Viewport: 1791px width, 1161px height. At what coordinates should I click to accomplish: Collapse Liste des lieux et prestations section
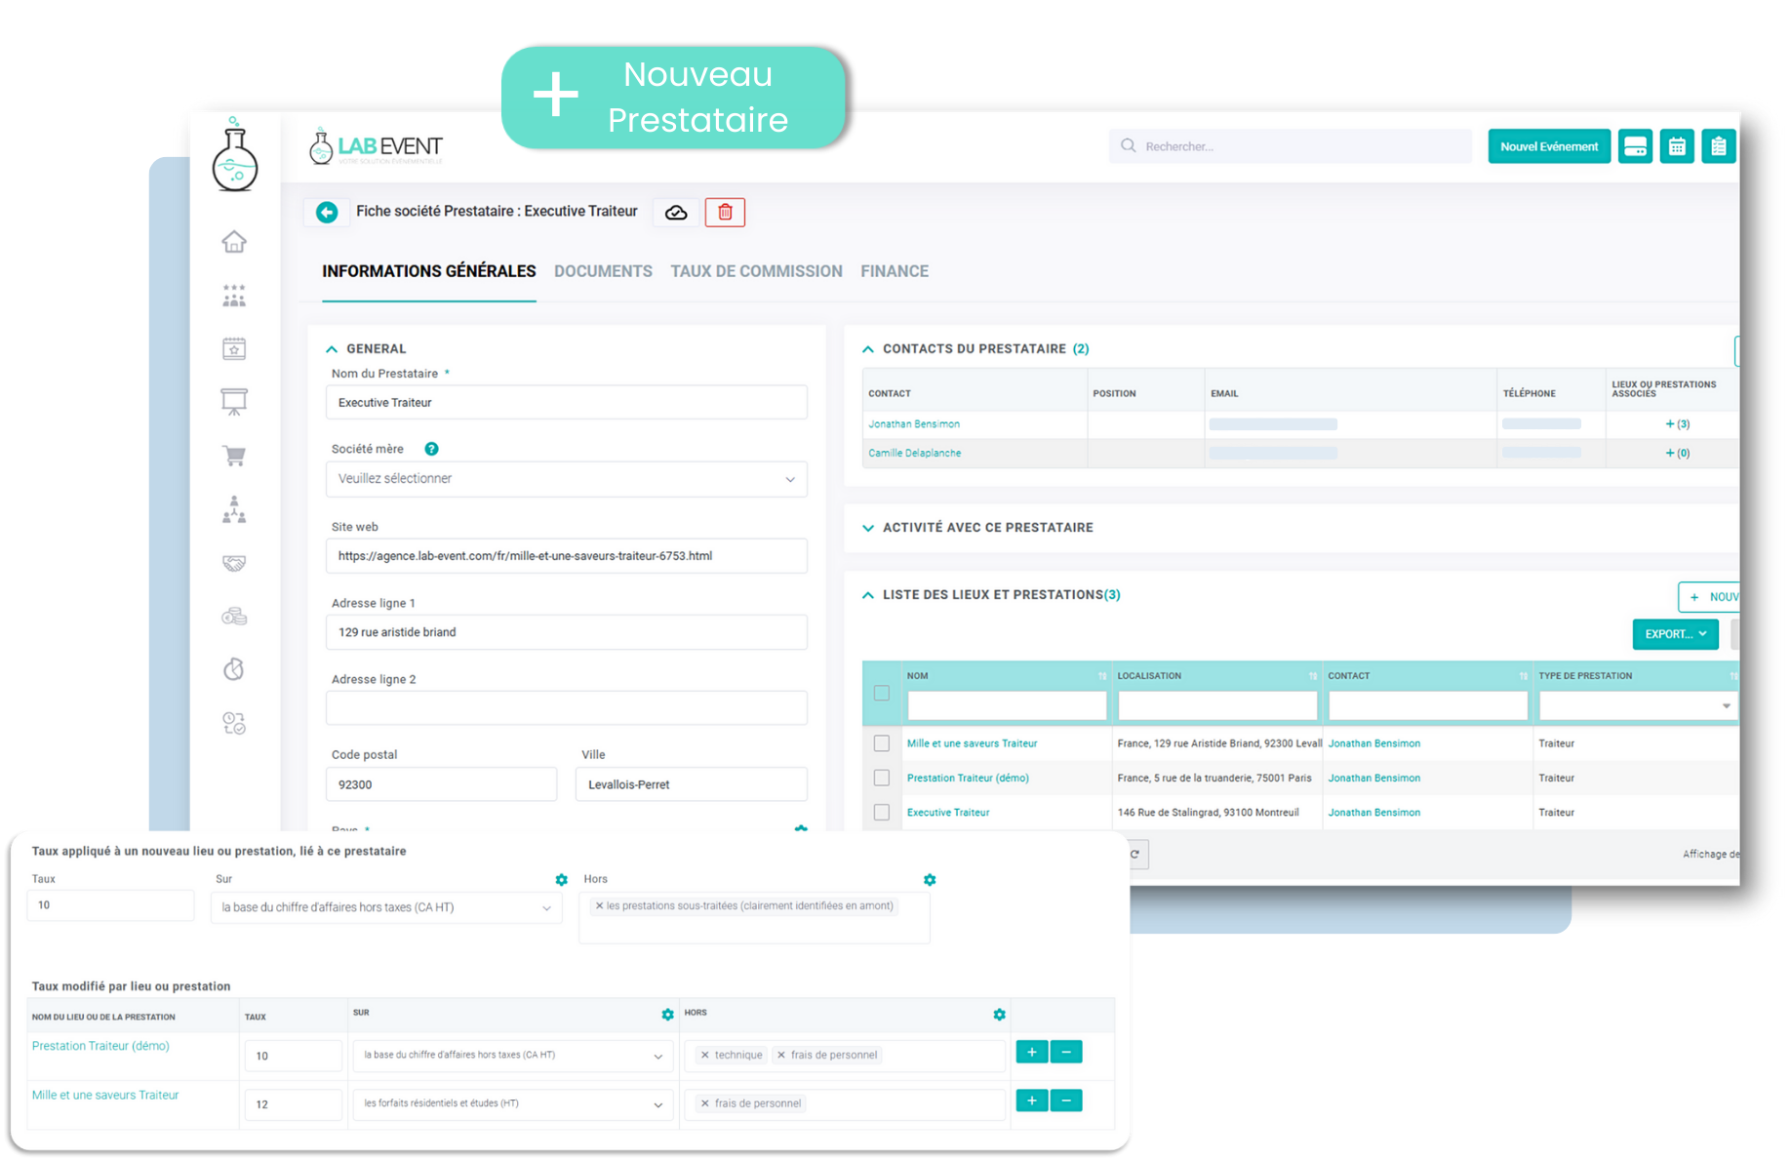tap(868, 595)
